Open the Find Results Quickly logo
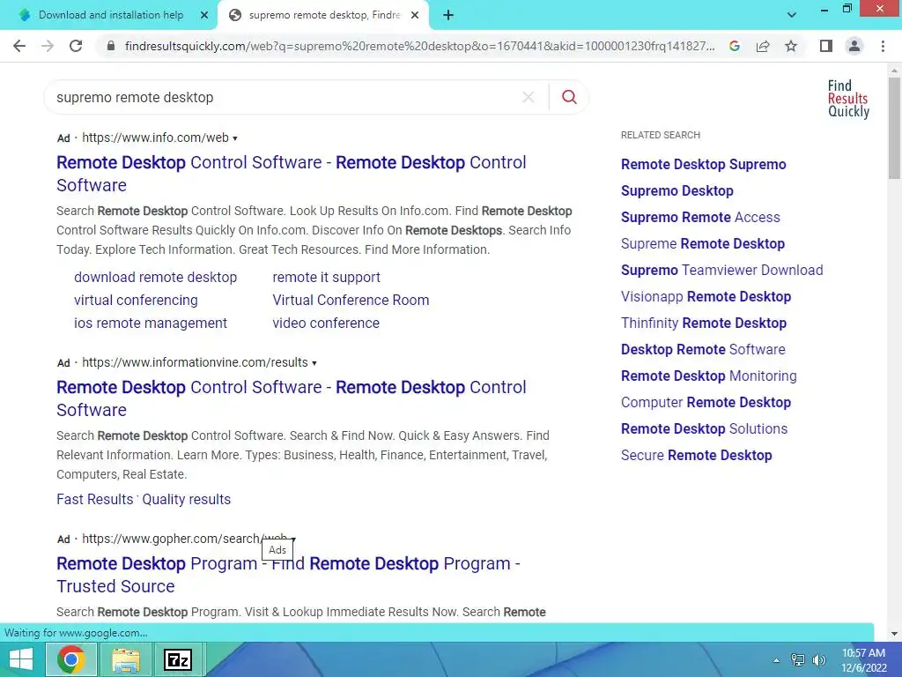902x677 pixels. (x=848, y=99)
